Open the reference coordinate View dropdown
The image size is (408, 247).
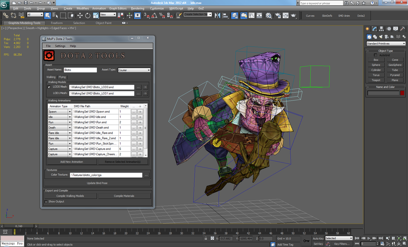point(108,15)
